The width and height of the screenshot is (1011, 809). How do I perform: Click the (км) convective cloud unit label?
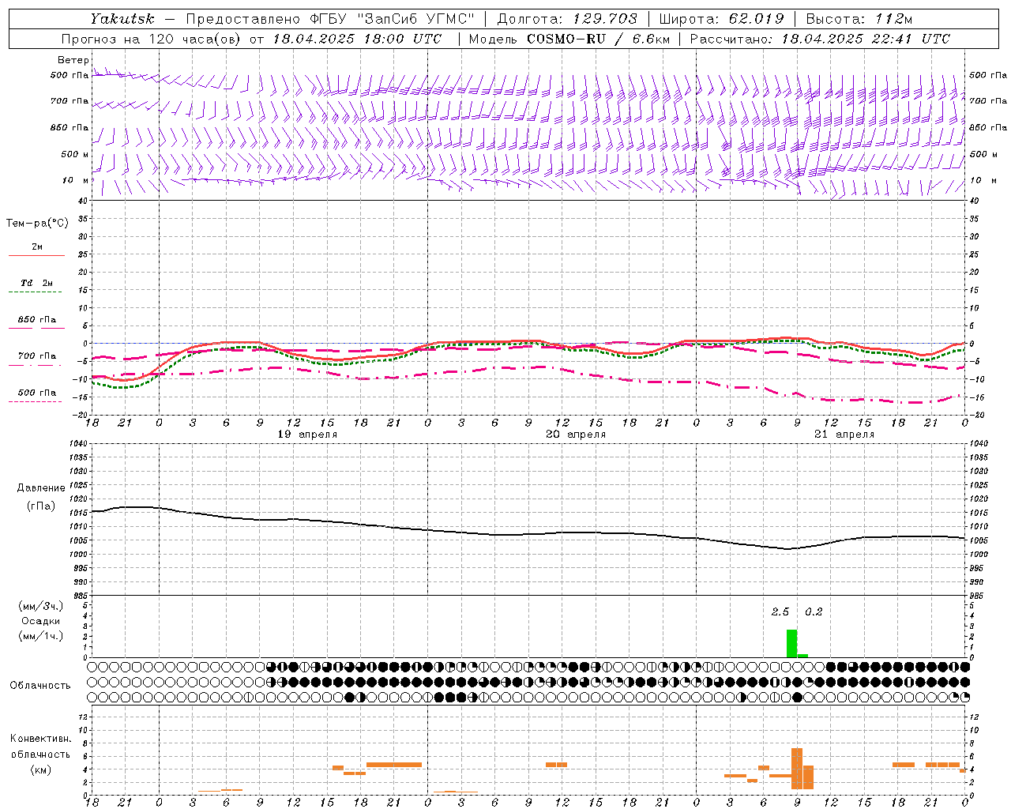pyautogui.click(x=41, y=769)
